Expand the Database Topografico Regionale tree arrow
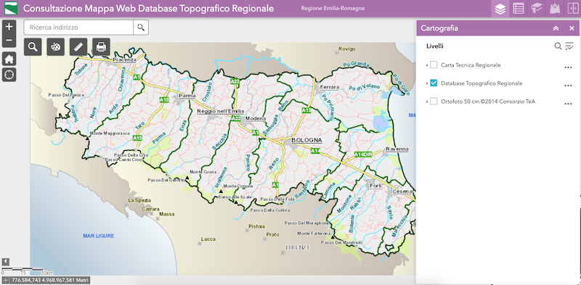The height and width of the screenshot is (285, 581). point(427,83)
